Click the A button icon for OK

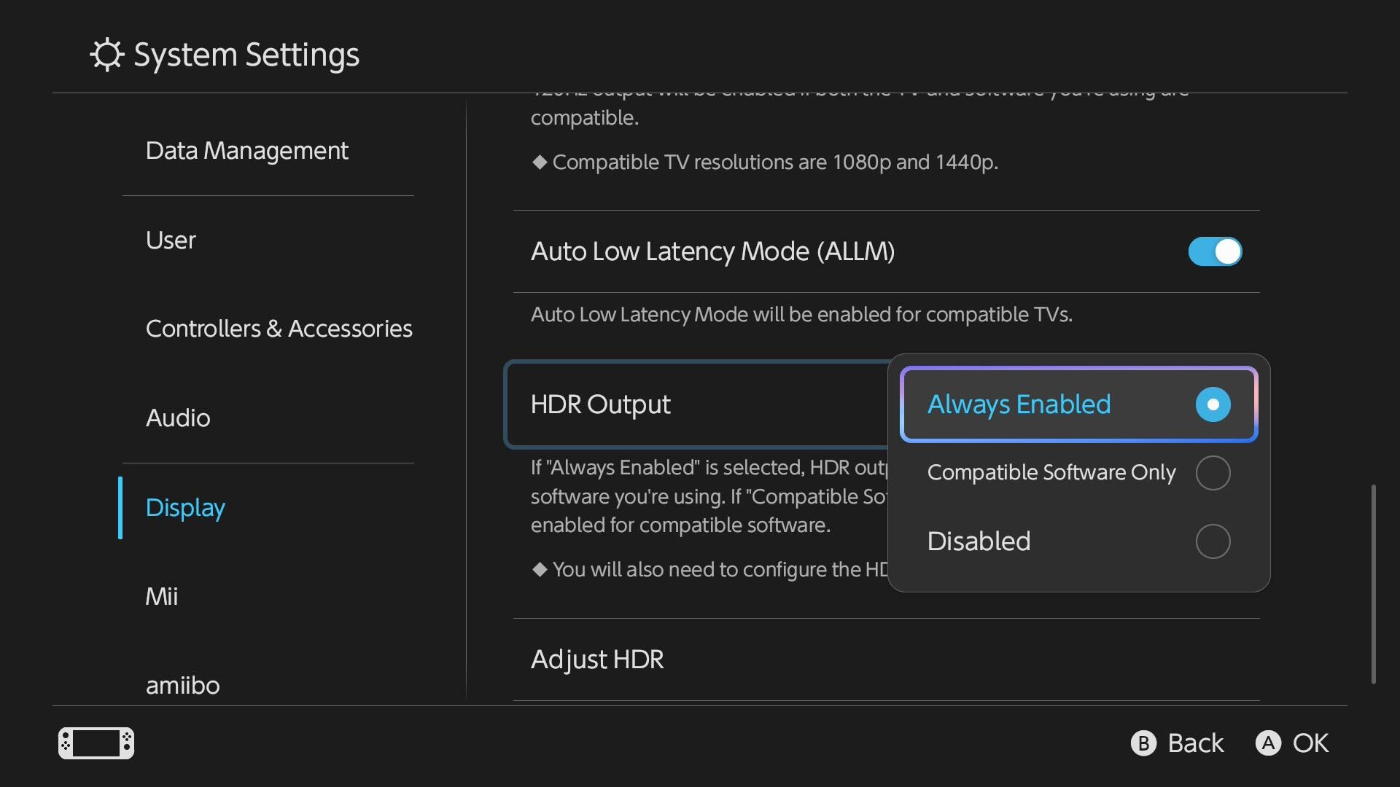(1268, 743)
